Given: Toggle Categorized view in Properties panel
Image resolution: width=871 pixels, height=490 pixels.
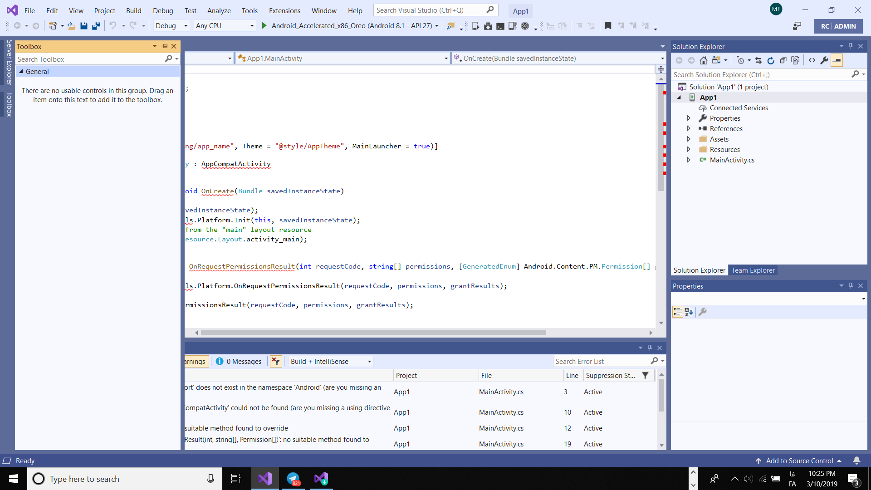Looking at the screenshot, I should [677, 312].
